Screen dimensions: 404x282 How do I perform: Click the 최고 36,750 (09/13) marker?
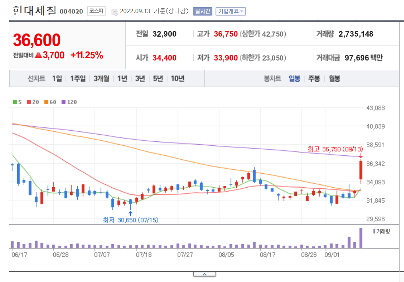pyautogui.click(x=335, y=149)
